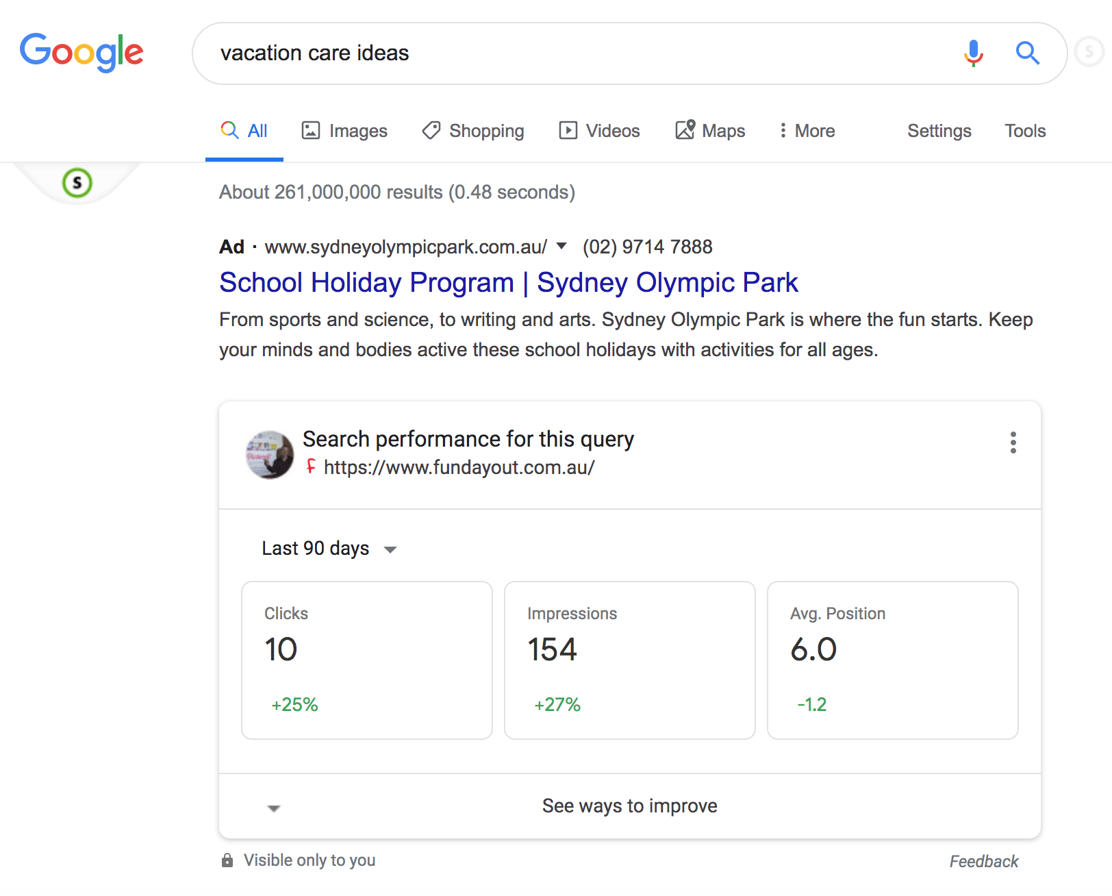The width and height of the screenshot is (1112, 896).
Task: Open School Holiday Program Sydney Olympic Park link
Action: (508, 283)
